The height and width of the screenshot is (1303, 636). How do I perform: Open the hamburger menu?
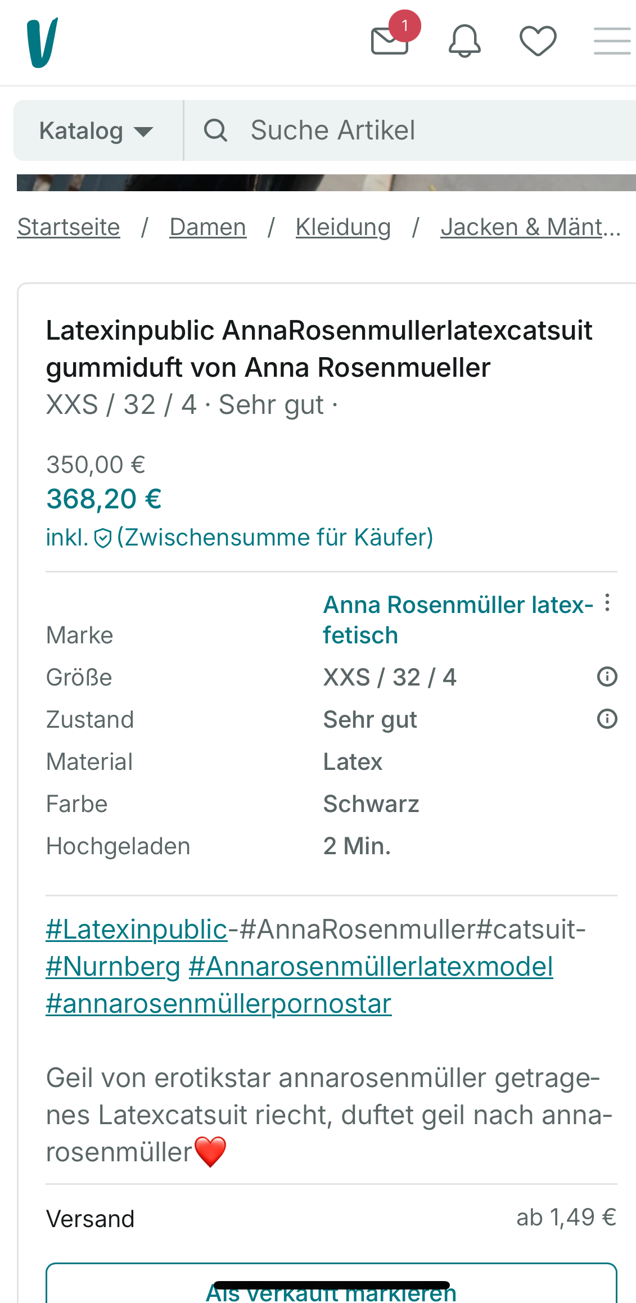612,41
